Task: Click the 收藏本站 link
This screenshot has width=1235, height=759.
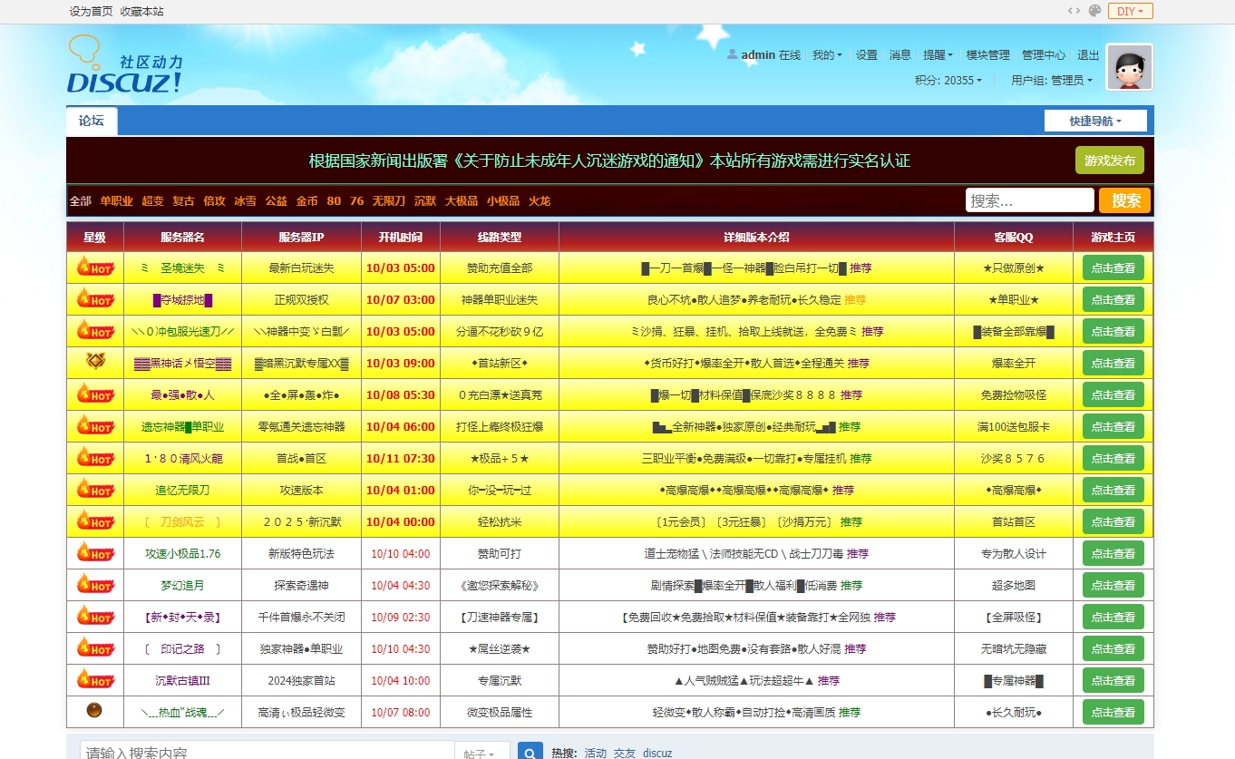Action: pos(142,12)
